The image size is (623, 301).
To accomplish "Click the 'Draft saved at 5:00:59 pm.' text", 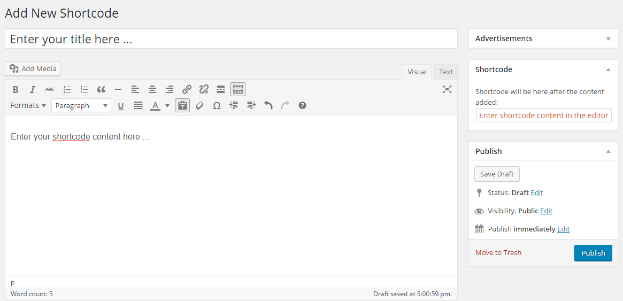I will tap(412, 294).
